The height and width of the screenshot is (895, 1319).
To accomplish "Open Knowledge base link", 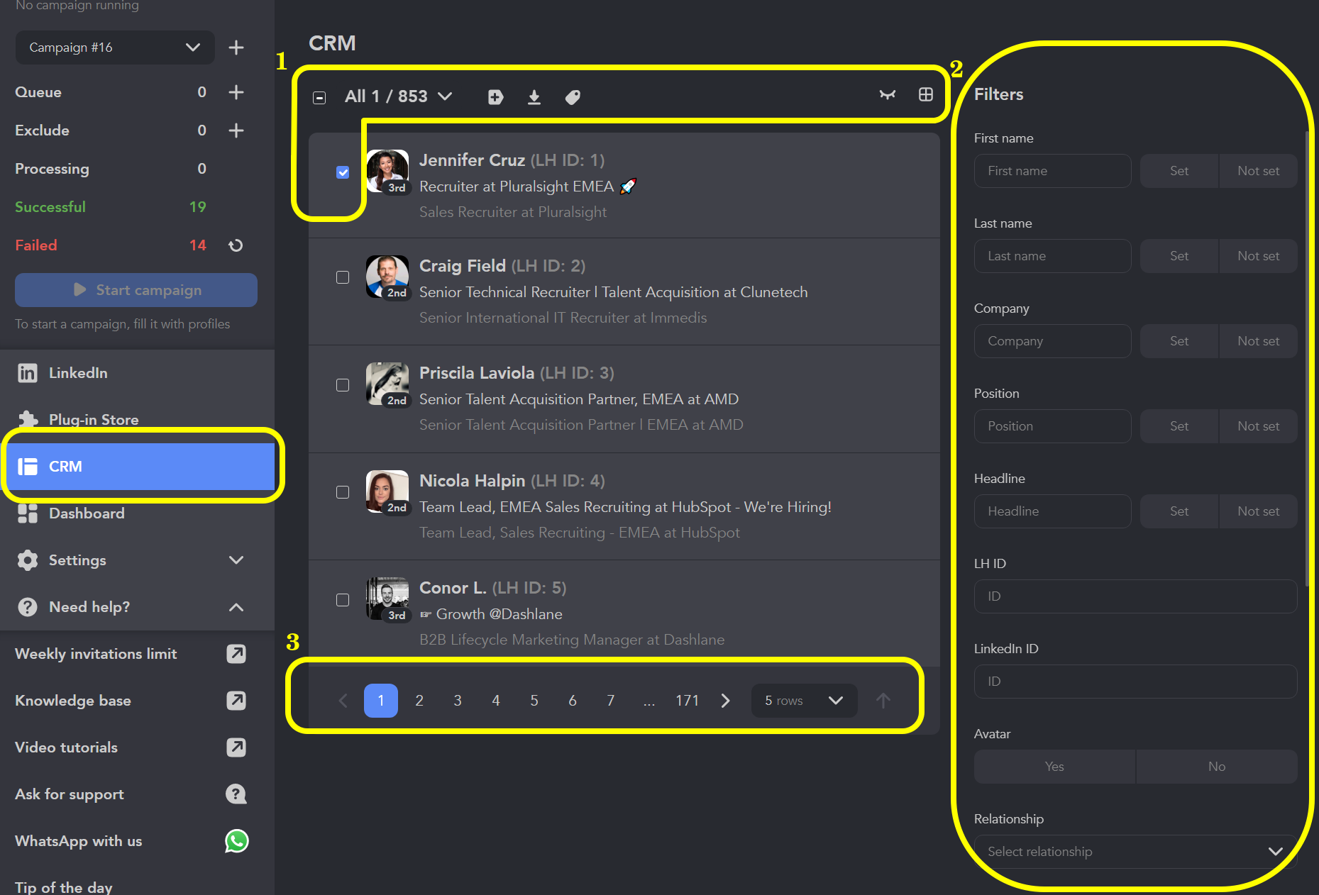I will click(236, 701).
